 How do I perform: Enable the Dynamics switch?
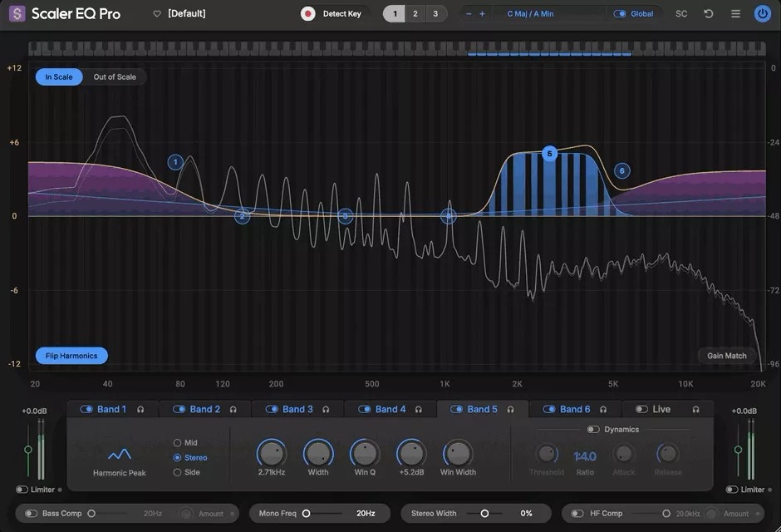tap(592, 430)
